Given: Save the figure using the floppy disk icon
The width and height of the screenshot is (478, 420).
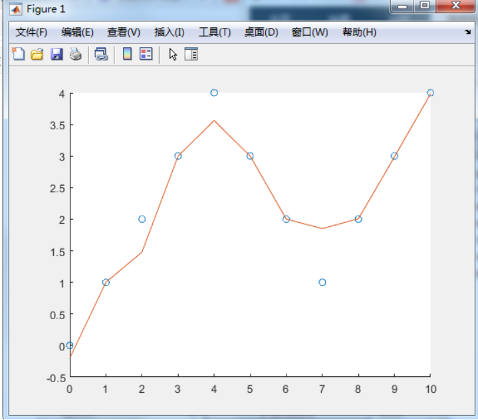Looking at the screenshot, I should (x=57, y=54).
